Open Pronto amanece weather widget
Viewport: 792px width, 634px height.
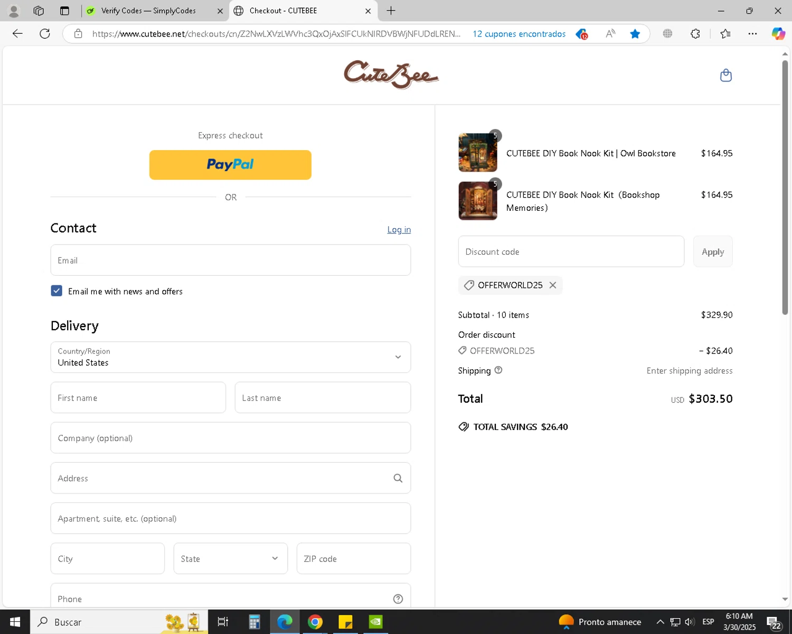coord(600,622)
